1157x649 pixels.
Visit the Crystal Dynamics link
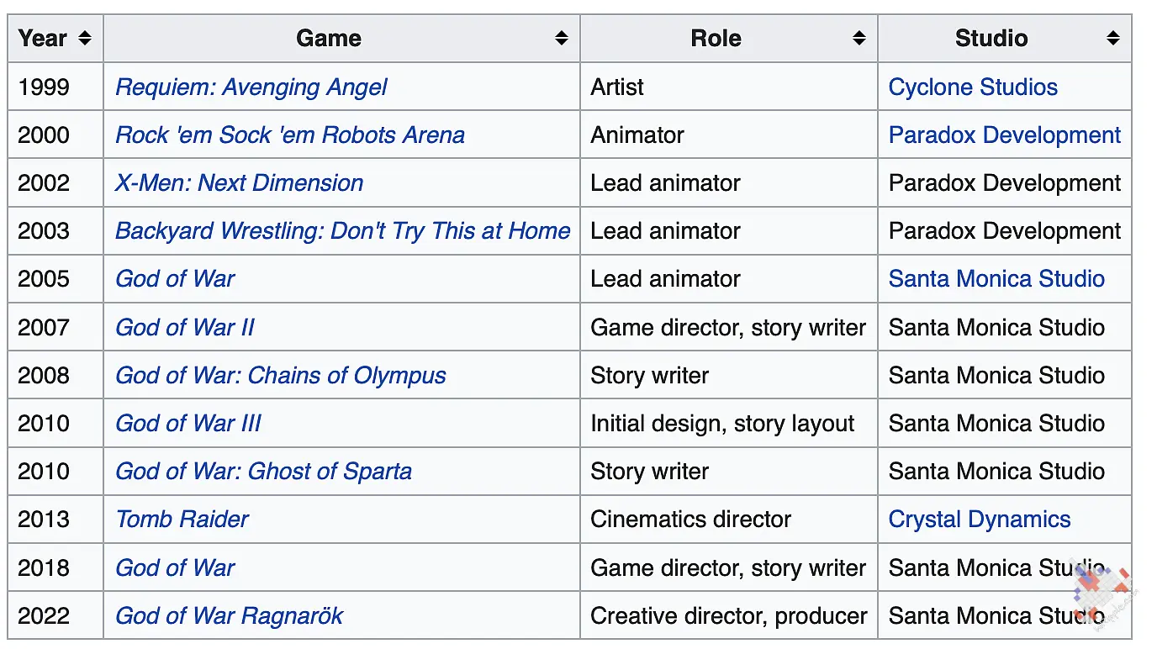point(980,520)
